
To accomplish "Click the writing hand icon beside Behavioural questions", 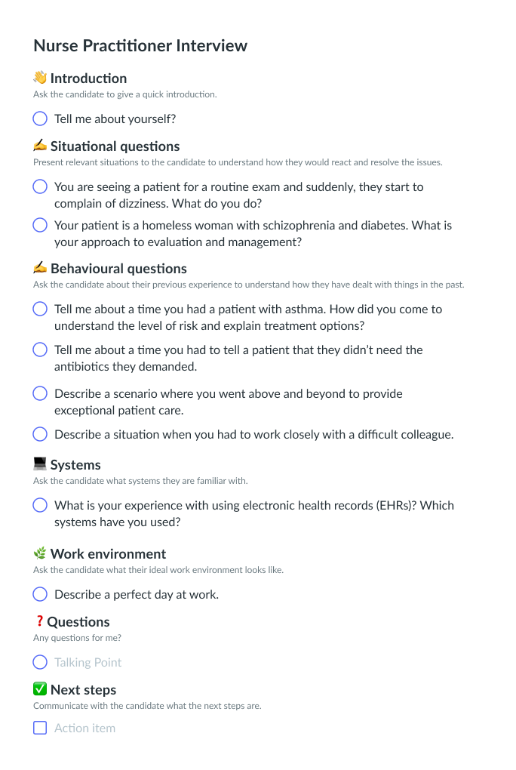I will point(40,268).
